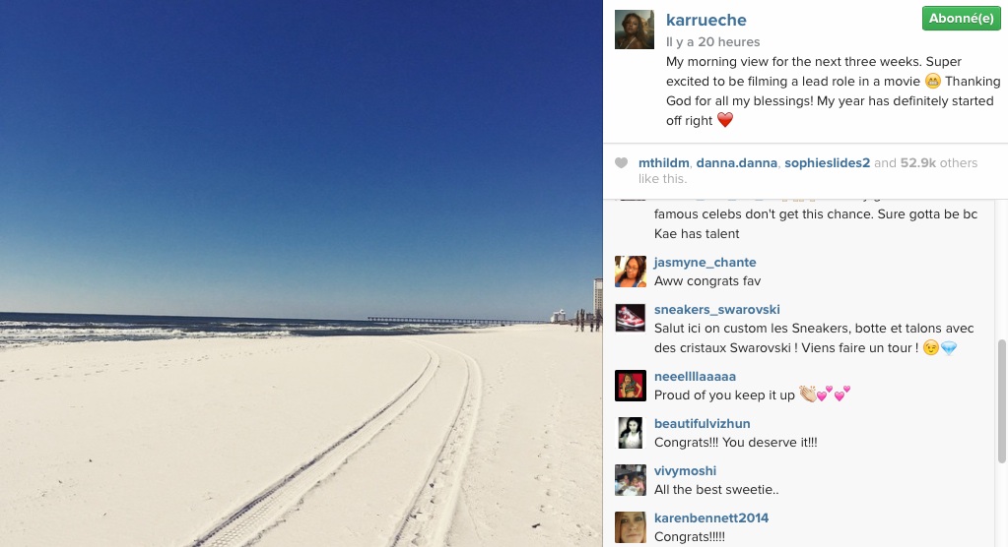Like the post with heart icon
The width and height of the screenshot is (1008, 547).
click(x=621, y=163)
